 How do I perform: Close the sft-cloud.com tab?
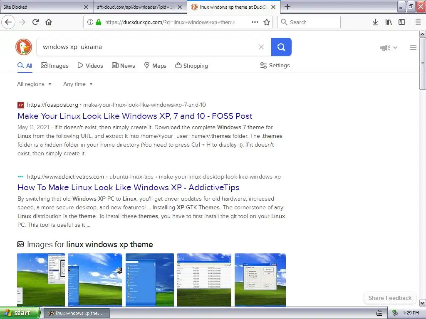(180, 7)
